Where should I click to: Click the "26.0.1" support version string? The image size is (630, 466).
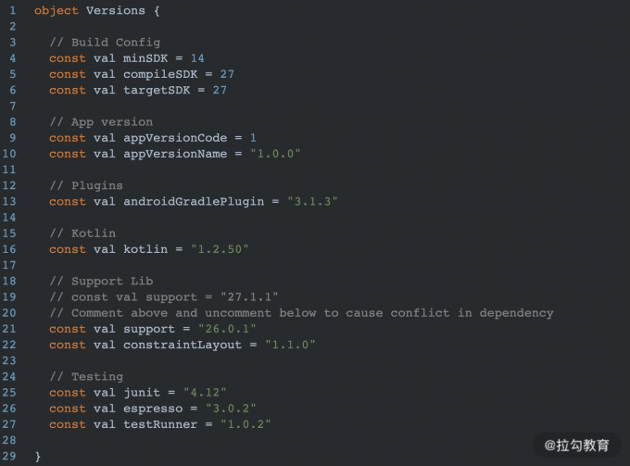(x=227, y=329)
